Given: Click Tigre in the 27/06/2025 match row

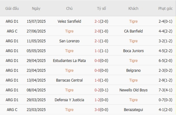Looking at the screenshot, I should [x=69, y=31].
